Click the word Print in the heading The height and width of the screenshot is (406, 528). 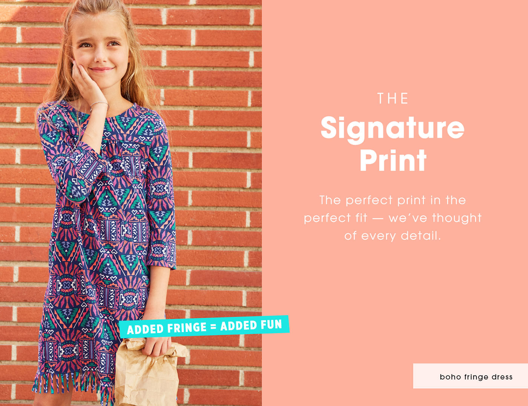pyautogui.click(x=393, y=161)
